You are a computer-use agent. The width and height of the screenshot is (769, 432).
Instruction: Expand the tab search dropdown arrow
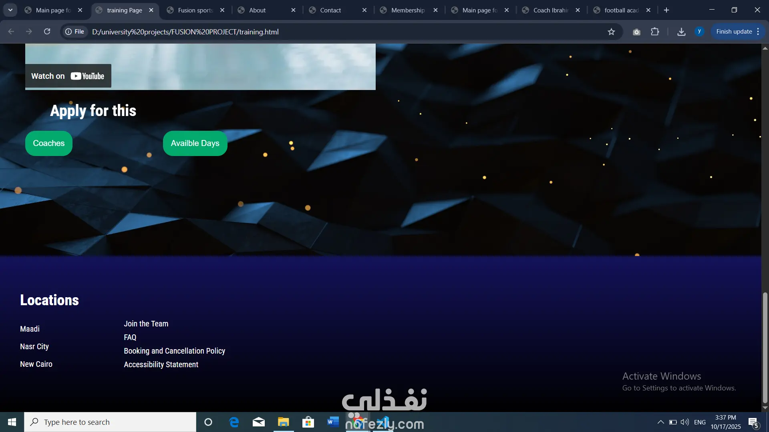point(10,10)
